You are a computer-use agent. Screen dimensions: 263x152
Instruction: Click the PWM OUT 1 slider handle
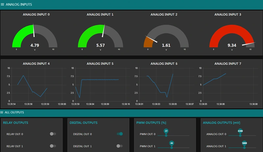[x=172, y=147]
